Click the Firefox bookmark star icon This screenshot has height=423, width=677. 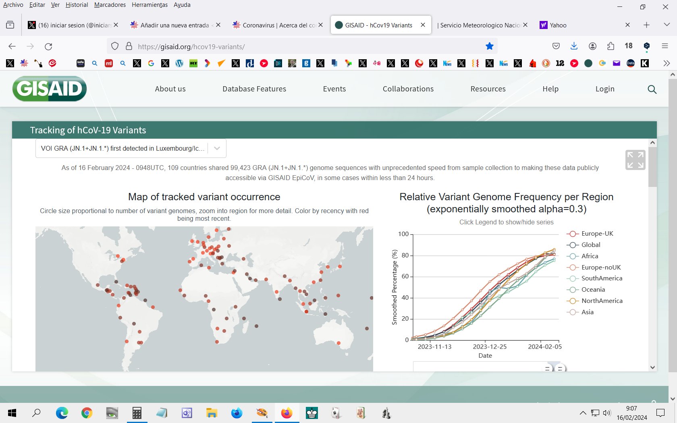tap(489, 46)
